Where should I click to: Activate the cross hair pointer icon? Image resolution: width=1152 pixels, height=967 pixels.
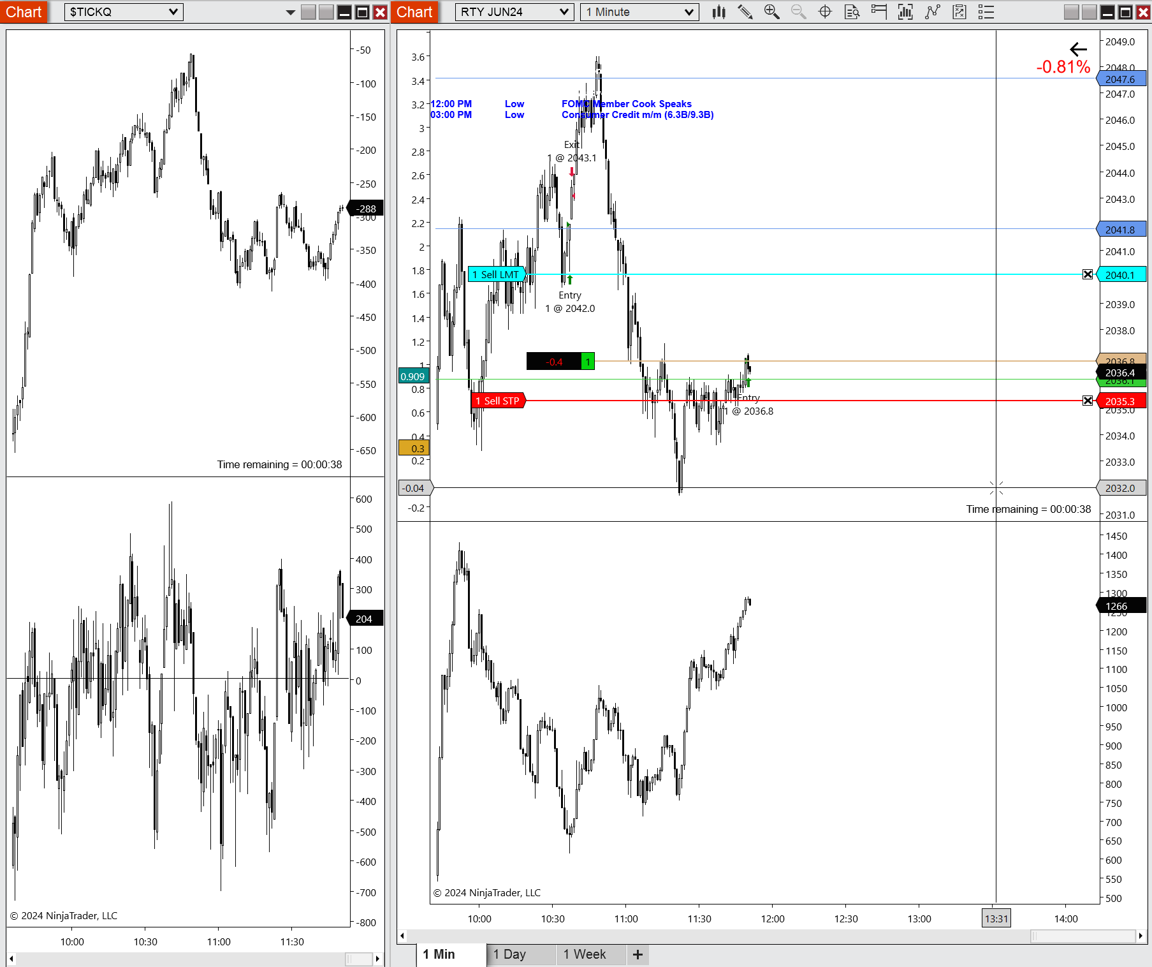[x=825, y=11]
